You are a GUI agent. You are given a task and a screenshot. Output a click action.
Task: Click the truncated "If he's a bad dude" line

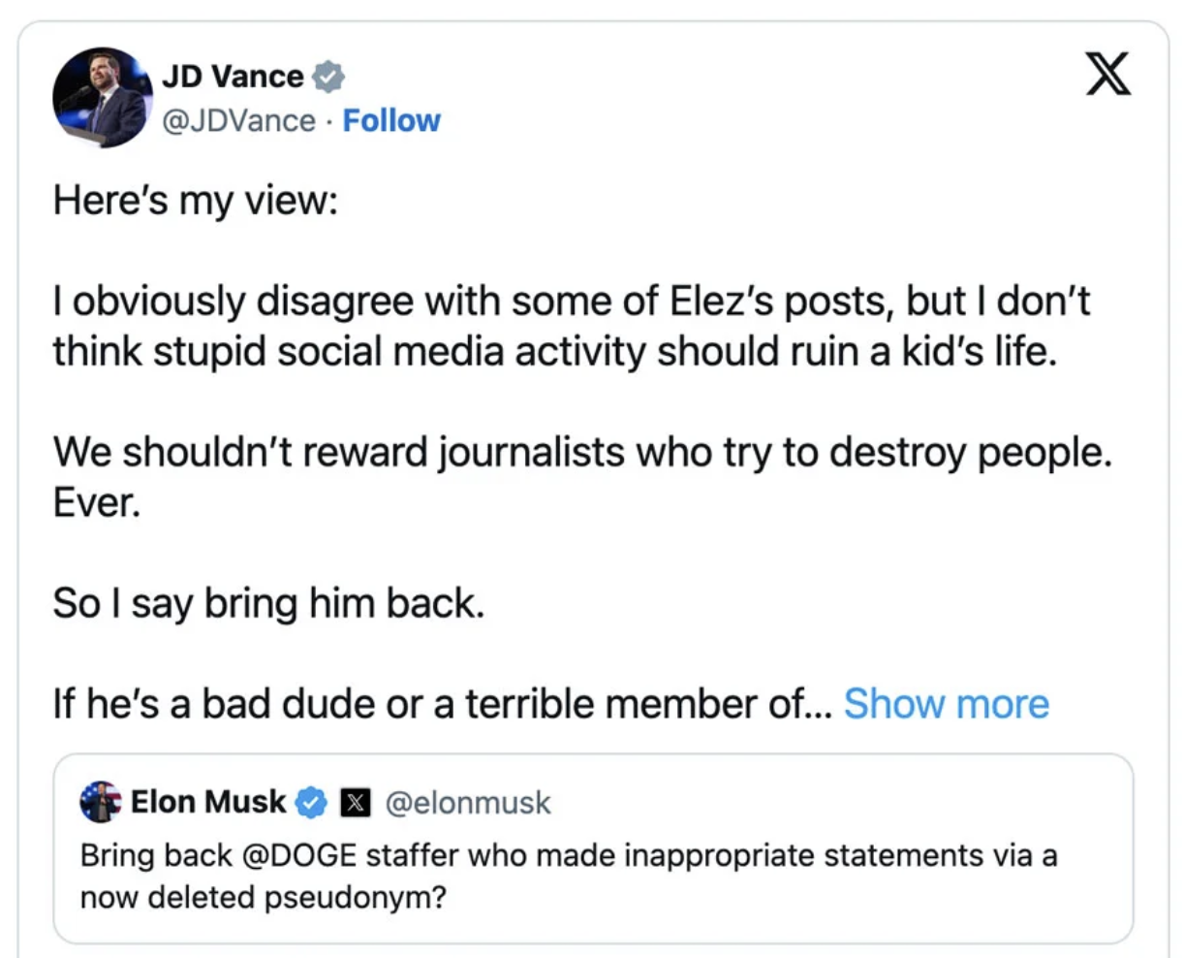442,704
